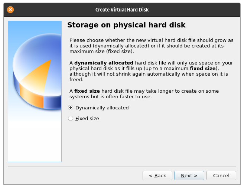Cancel the virtual hard disk wizard

click(x=221, y=175)
